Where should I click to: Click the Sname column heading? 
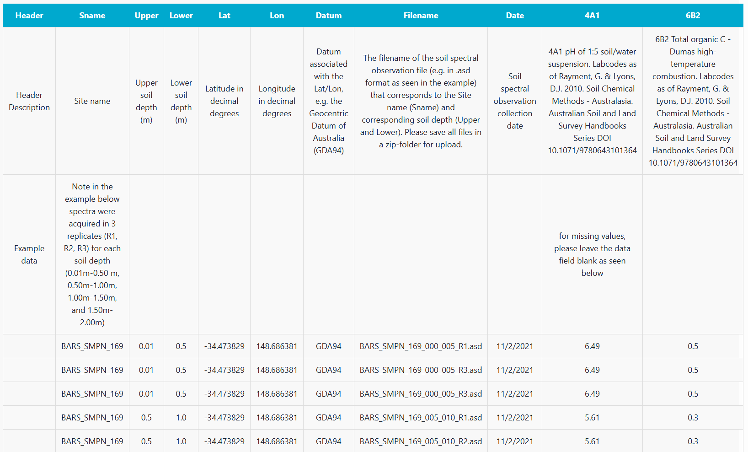pyautogui.click(x=92, y=16)
